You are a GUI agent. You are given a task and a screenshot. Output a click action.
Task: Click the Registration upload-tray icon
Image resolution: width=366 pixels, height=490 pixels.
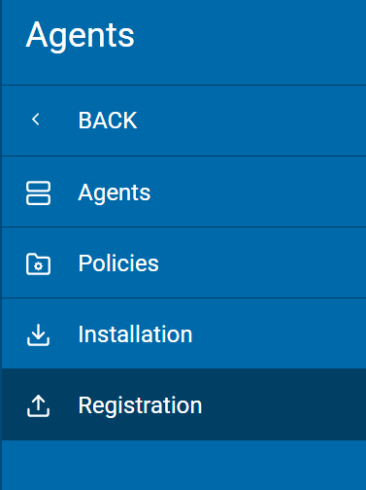click(38, 405)
